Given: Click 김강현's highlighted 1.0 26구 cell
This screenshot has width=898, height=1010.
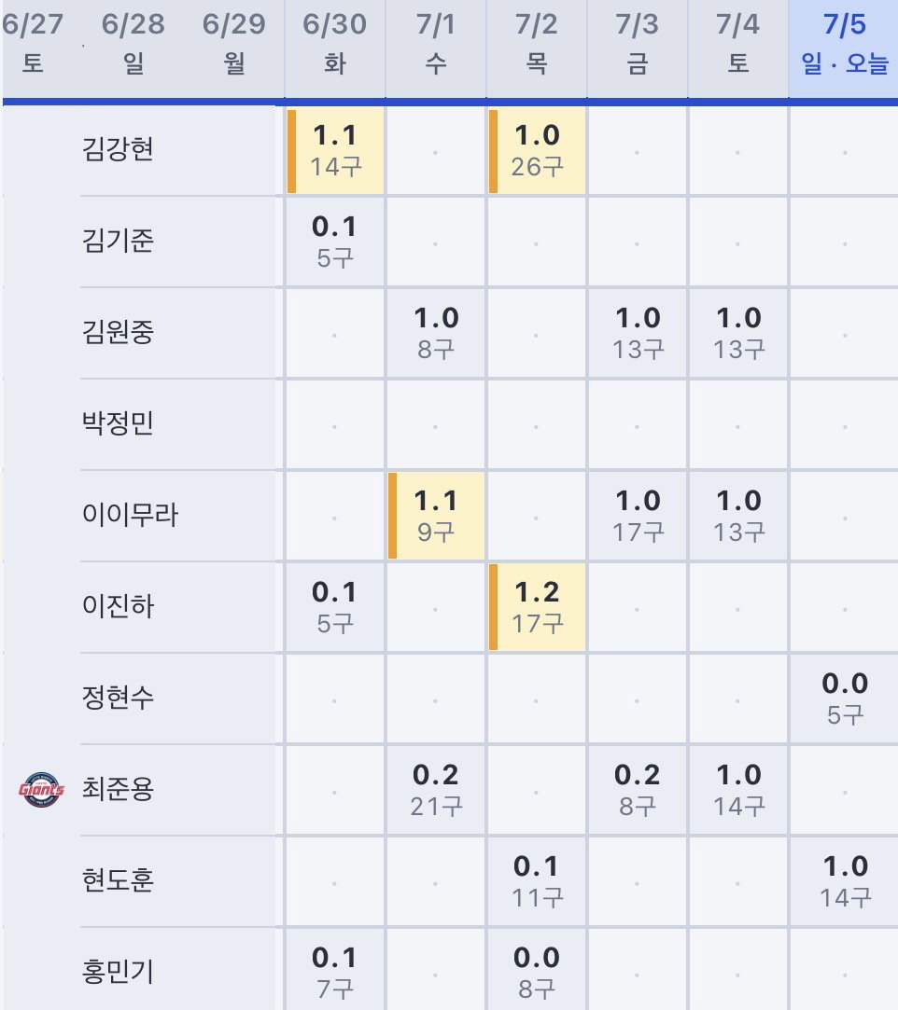Looking at the screenshot, I should click(x=537, y=151).
